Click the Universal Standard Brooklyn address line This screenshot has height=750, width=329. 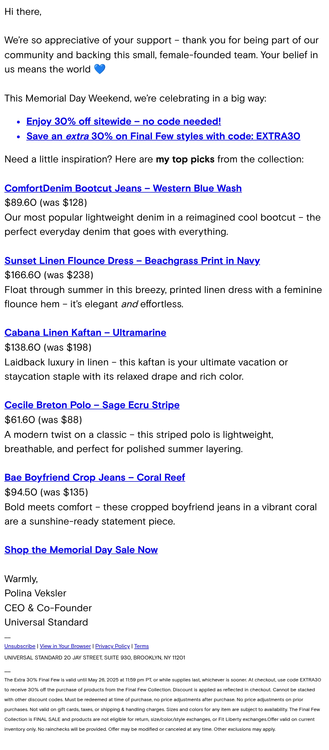[95, 658]
